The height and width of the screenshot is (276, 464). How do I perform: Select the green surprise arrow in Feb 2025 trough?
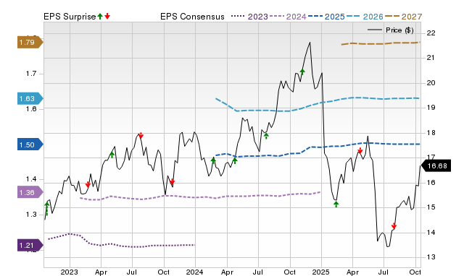[336, 204]
